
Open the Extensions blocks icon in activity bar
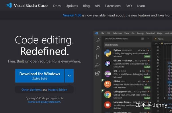tap(97, 73)
